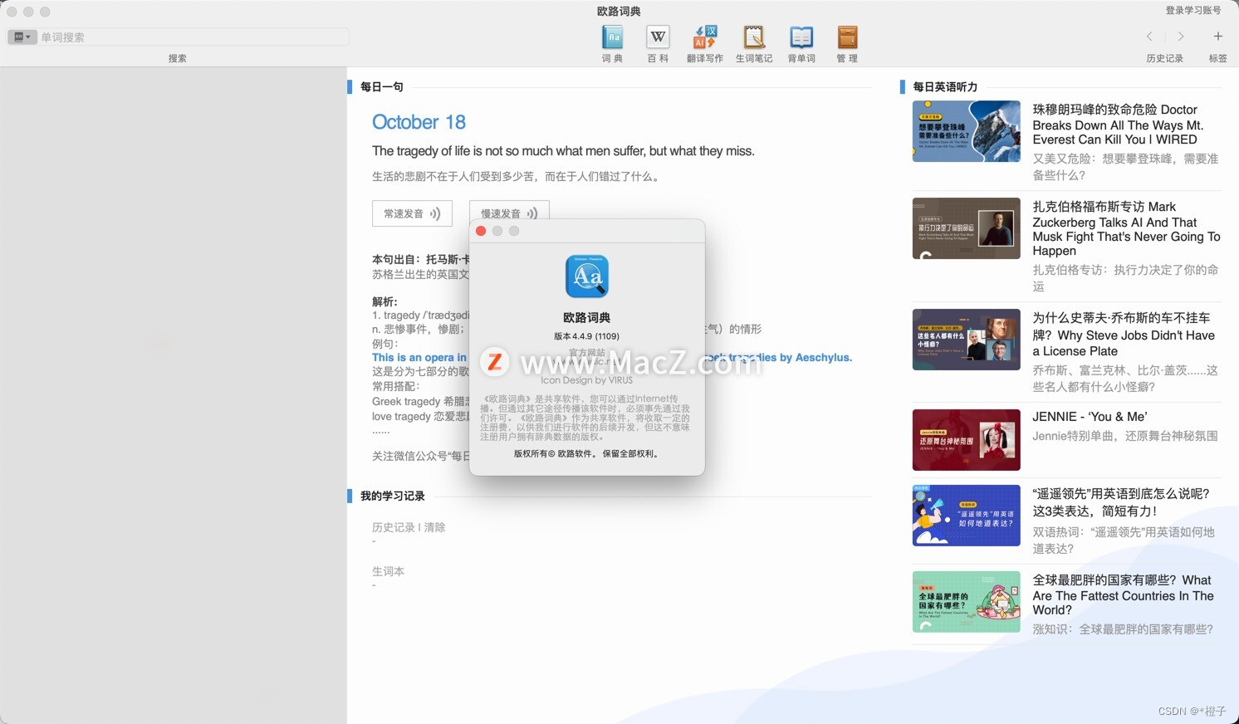Open the search input method dropdown

(22, 37)
